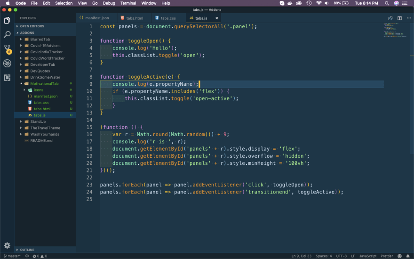Expand the OPEN EDITORS section
Viewport: 414px width, 259px height.
coord(45,26)
